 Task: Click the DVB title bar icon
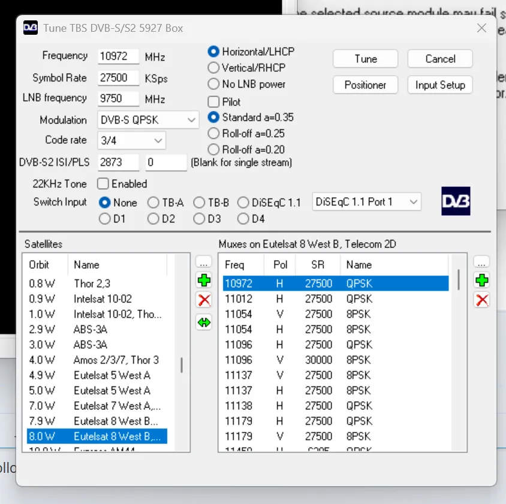tap(31, 28)
